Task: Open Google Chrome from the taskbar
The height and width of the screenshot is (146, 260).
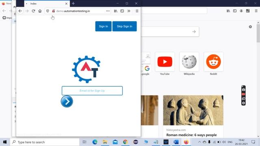Action: pos(126,142)
